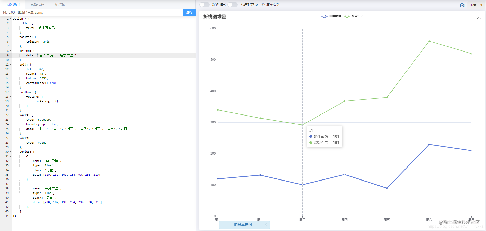Click the blue 邮件营销 line in the chart
Image resolution: width=486 pixels, height=231 pixels.
pos(260,175)
